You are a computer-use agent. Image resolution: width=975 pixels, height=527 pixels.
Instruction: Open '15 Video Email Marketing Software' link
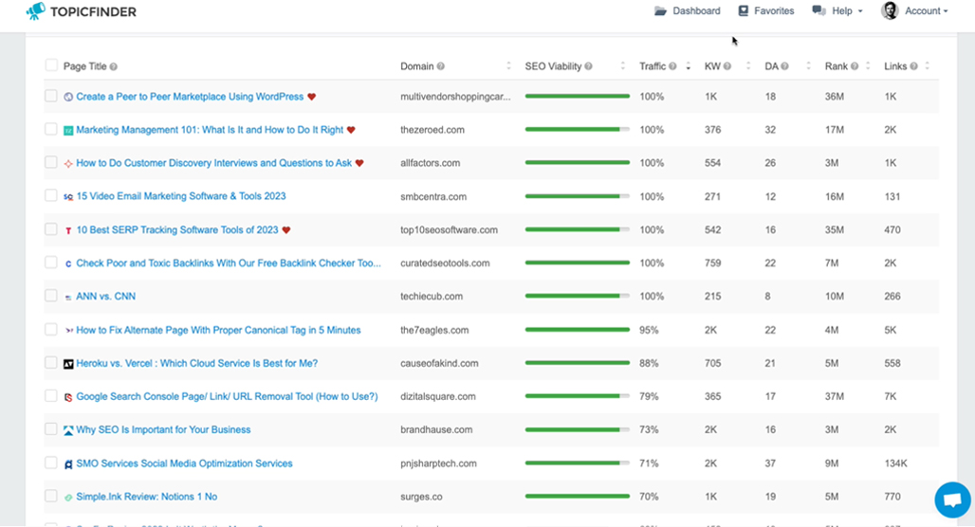pyautogui.click(x=181, y=196)
